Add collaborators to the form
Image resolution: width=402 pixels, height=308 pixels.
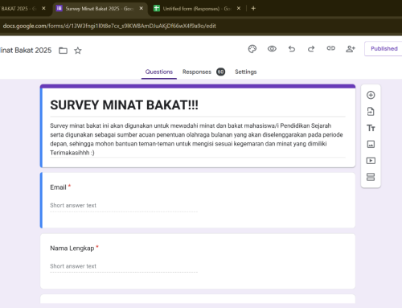[x=351, y=49]
